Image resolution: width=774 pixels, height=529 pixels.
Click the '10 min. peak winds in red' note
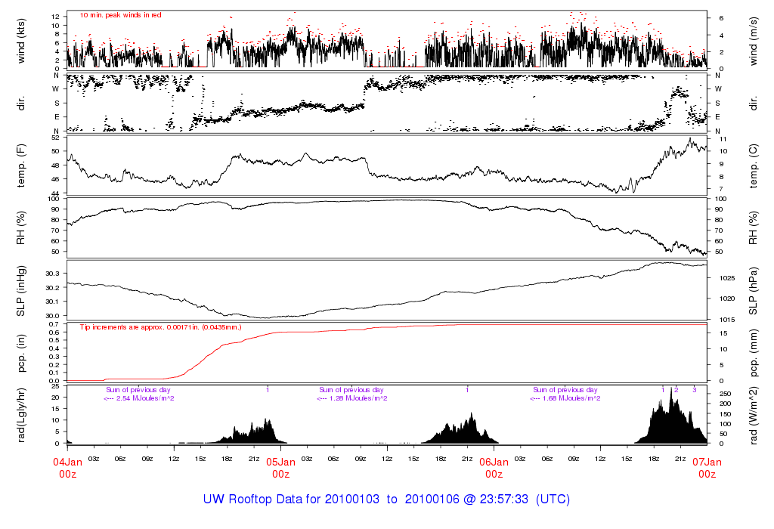[120, 15]
